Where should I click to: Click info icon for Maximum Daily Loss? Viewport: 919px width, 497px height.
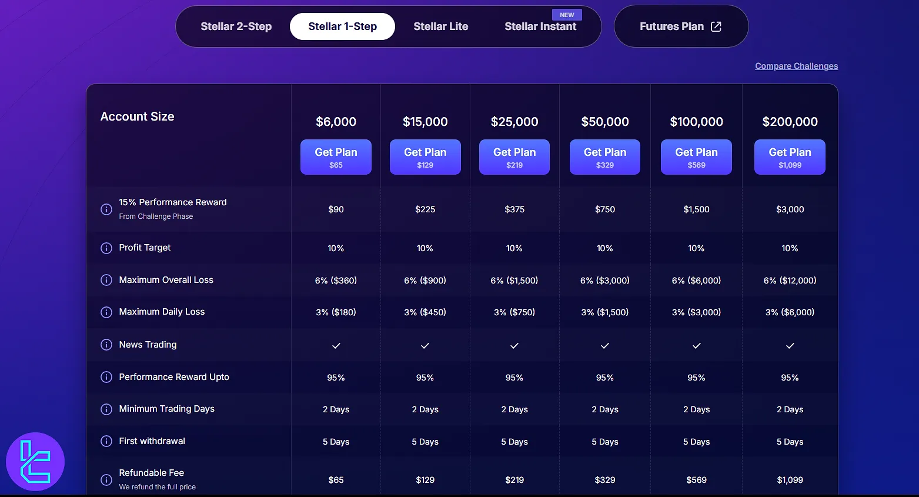tap(106, 312)
